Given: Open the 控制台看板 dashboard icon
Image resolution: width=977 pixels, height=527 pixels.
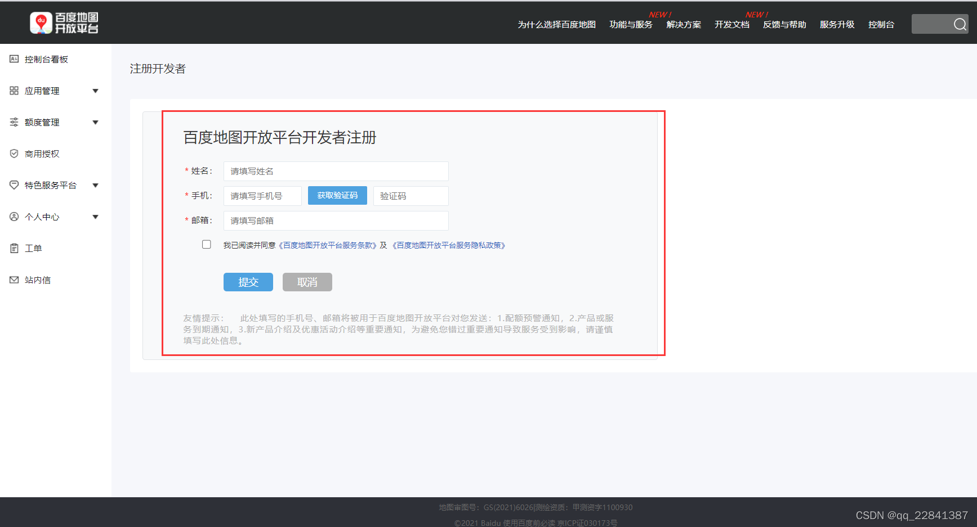Looking at the screenshot, I should pos(14,58).
